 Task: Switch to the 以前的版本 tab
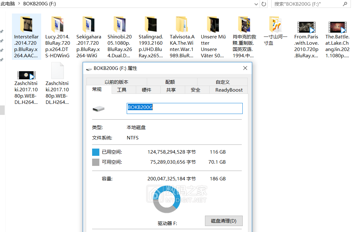tap(117, 82)
